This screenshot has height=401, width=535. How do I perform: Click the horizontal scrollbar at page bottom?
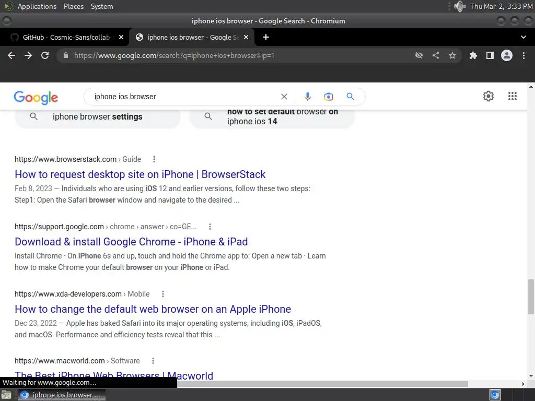[322, 384]
